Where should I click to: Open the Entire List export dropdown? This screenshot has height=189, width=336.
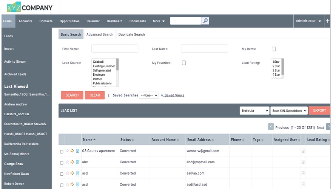click(x=254, y=110)
